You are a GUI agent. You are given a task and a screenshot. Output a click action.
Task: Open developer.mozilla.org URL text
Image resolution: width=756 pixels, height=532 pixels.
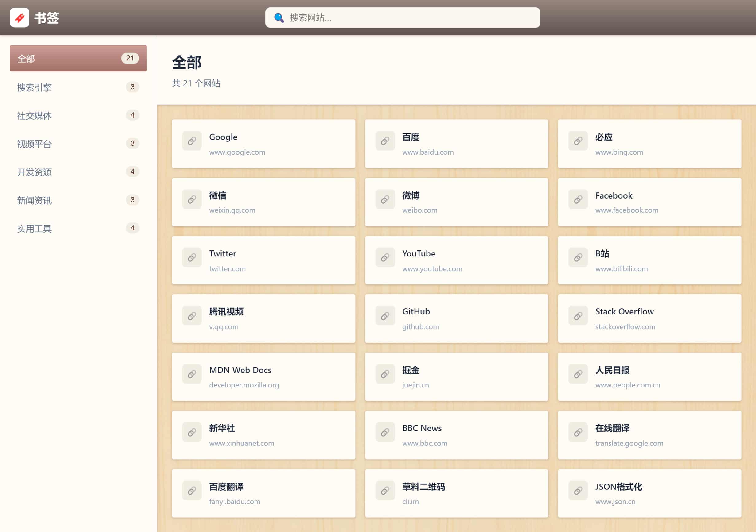(x=244, y=385)
